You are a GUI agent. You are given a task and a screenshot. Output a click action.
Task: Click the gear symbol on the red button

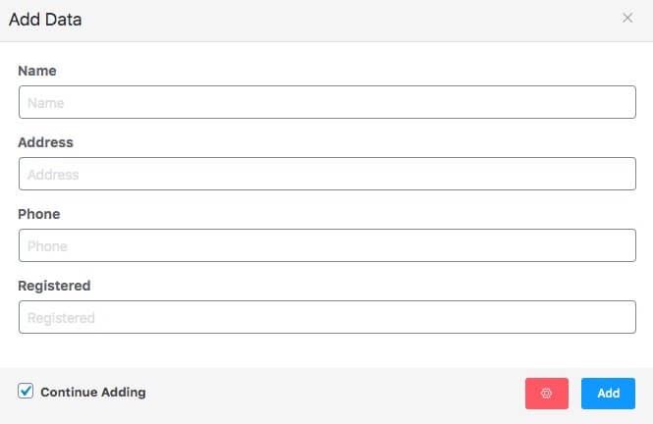coord(546,394)
